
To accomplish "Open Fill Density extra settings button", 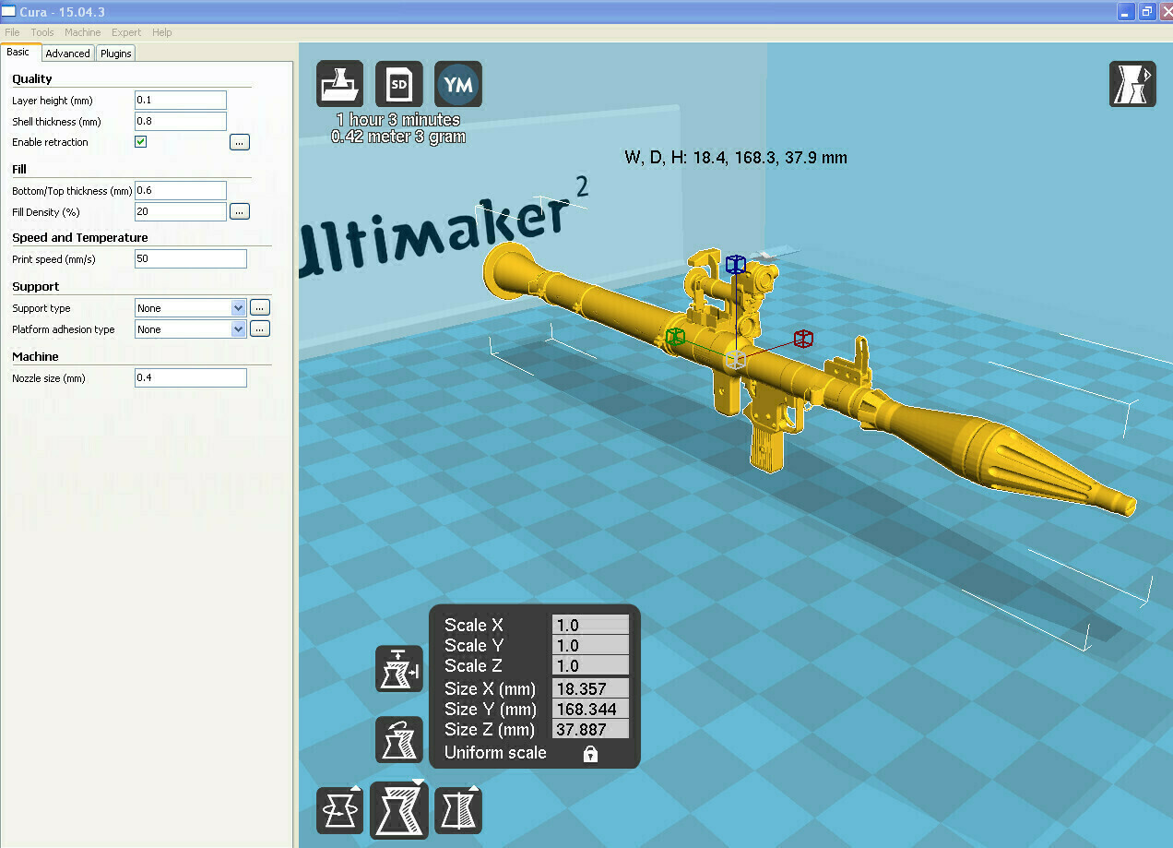I will (240, 211).
